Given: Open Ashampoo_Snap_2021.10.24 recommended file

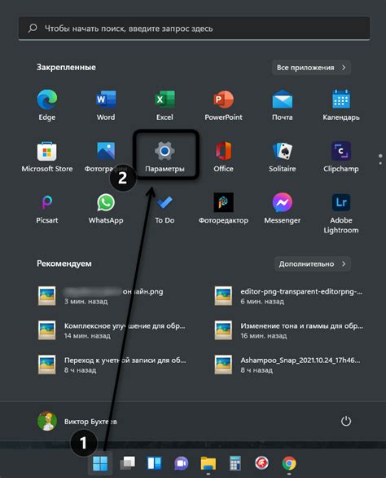Looking at the screenshot, I should 288,365.
